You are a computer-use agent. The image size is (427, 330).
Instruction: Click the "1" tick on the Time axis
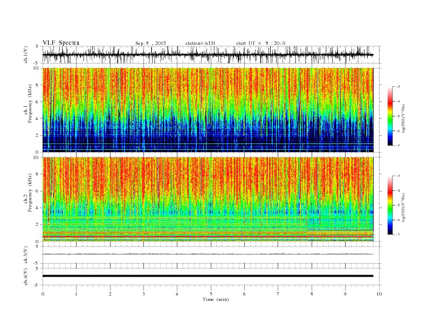tap(76, 294)
